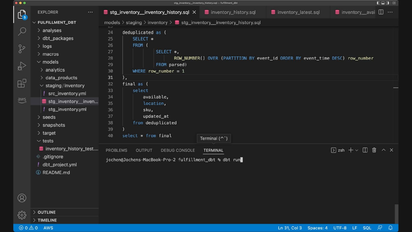Image resolution: width=412 pixels, height=232 pixels.
Task: Expand the seeds folder
Action: (x=64, y=117)
